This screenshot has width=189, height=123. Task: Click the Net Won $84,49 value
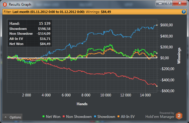coord(45,44)
